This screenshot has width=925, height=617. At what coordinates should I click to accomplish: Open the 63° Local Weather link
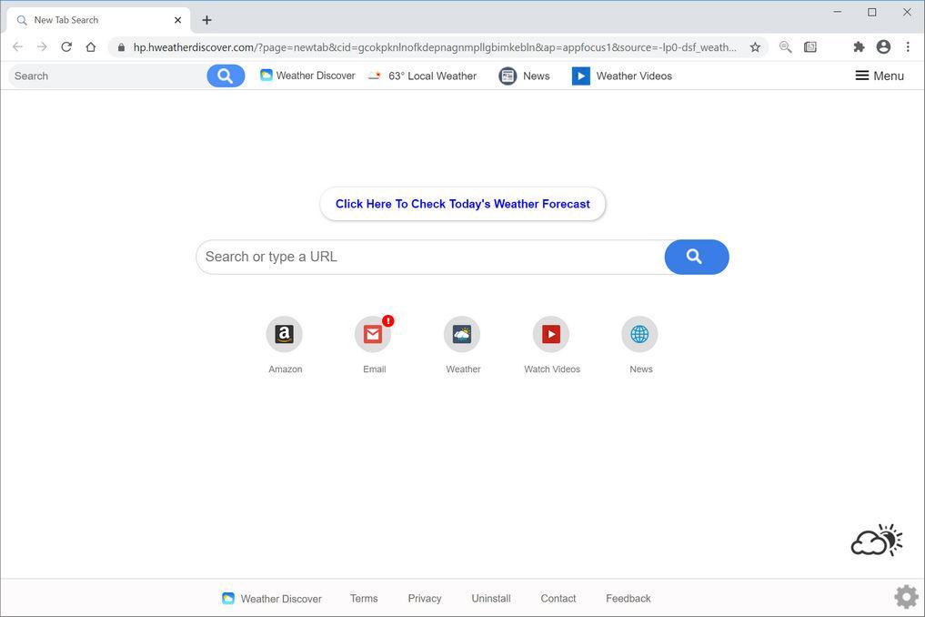click(x=422, y=76)
